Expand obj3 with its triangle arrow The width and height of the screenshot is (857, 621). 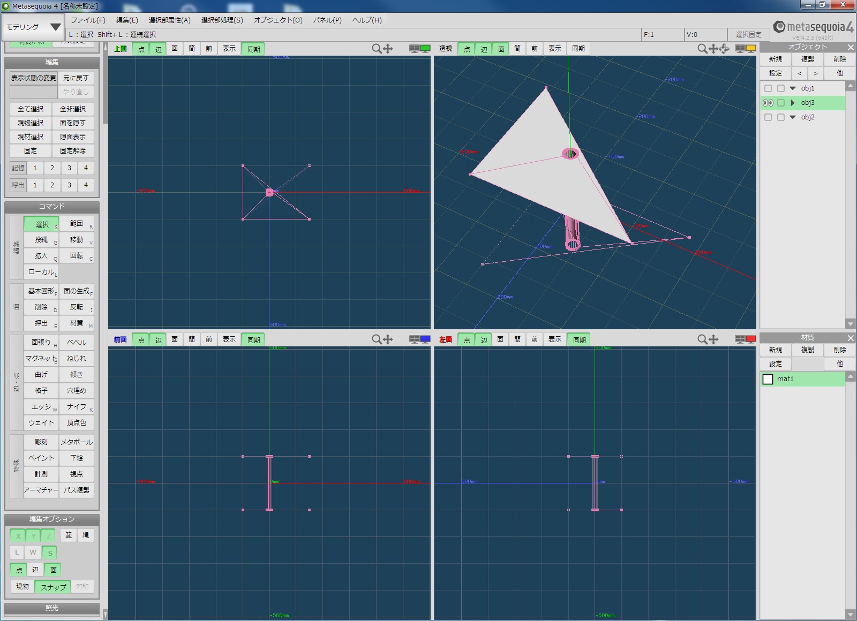pos(793,103)
